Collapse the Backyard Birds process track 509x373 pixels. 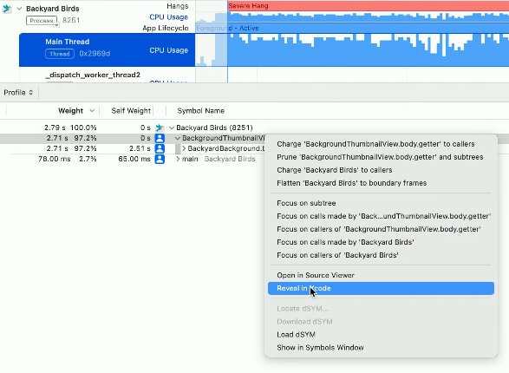[19, 9]
